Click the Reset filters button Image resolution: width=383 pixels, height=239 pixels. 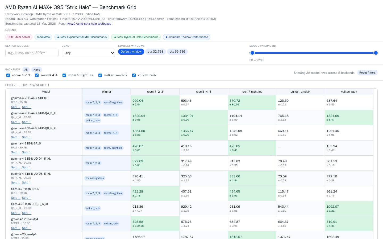tap(367, 72)
